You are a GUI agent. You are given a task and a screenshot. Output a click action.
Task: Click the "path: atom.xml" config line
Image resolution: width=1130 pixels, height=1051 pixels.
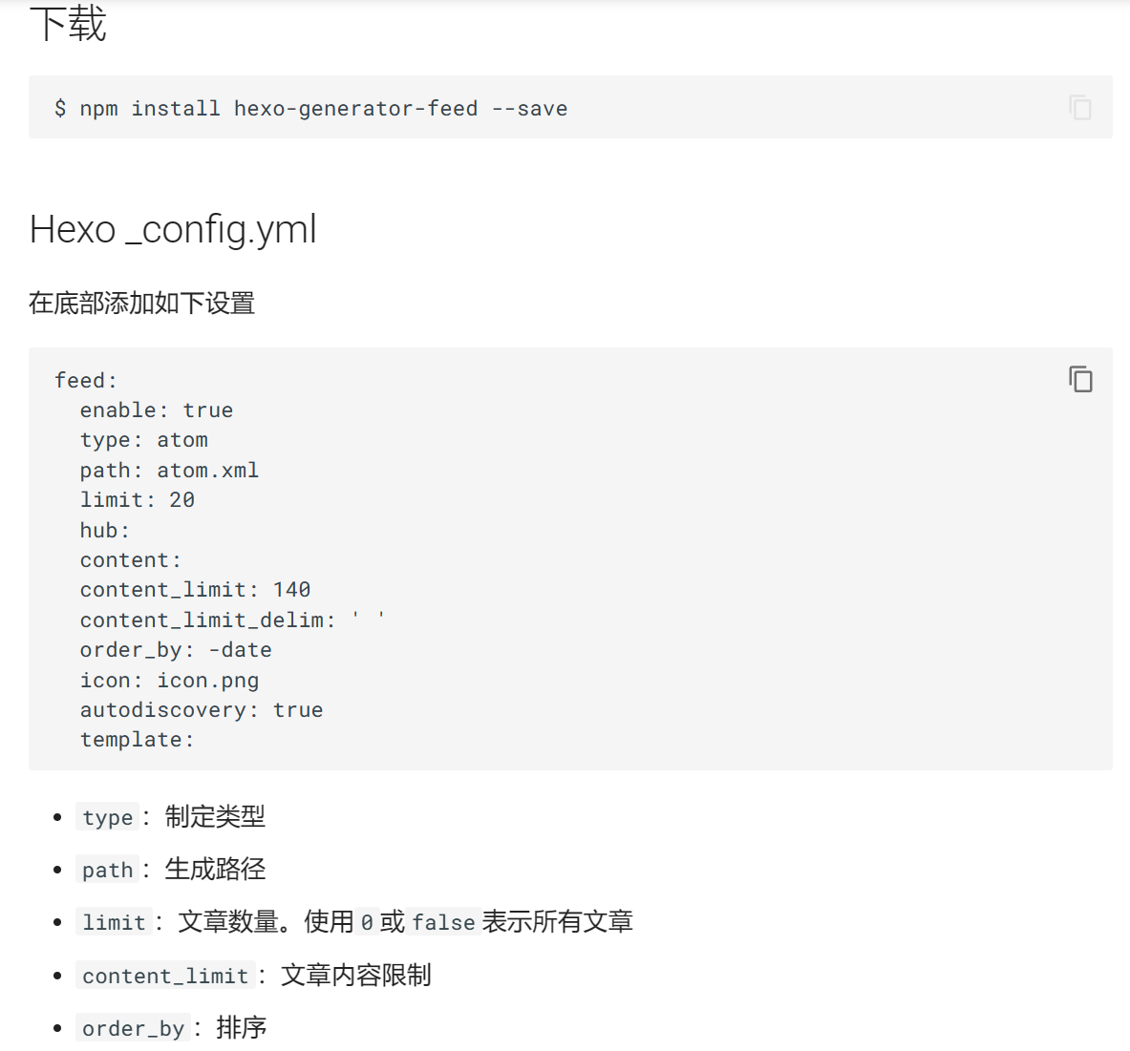[x=169, y=471]
